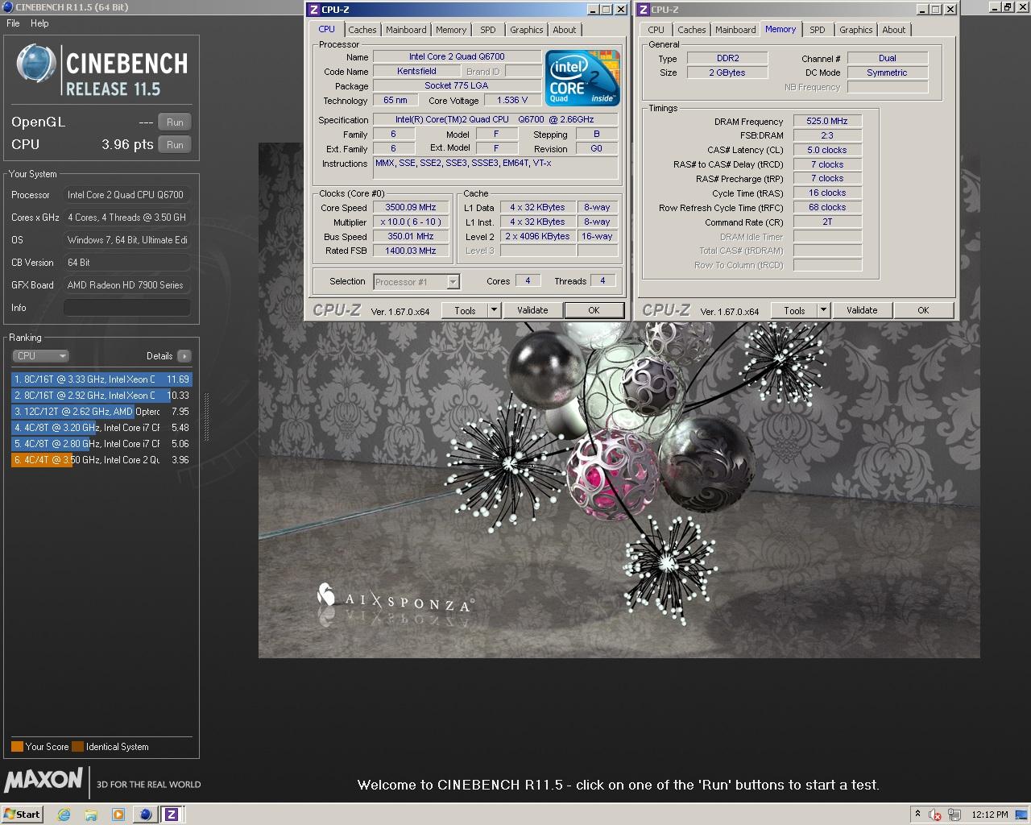Image resolution: width=1031 pixels, height=825 pixels.
Task: Switch to SPD tab in CPU-Z window showing processor info
Action: pos(488,30)
